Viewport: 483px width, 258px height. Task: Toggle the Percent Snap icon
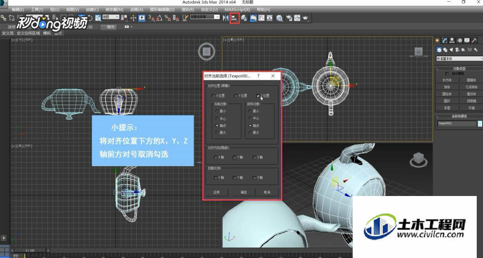coord(167,18)
